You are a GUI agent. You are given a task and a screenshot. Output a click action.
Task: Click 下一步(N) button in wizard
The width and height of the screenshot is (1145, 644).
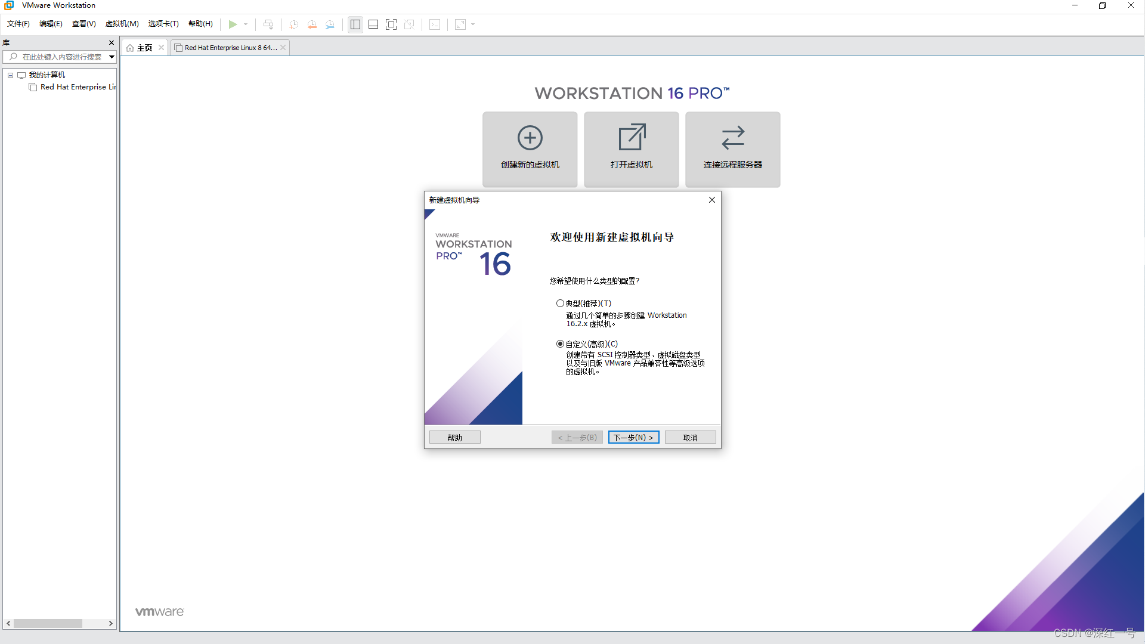(633, 438)
